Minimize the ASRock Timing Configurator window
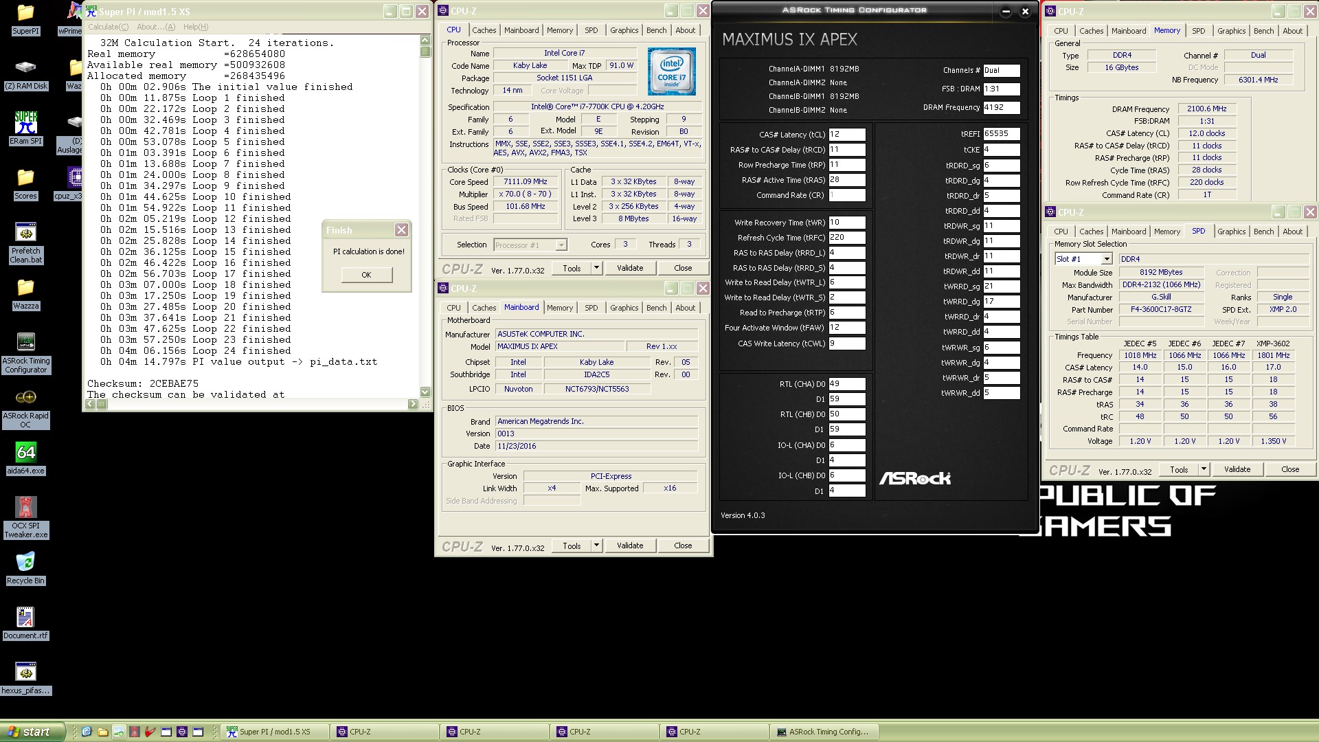 1006,11
